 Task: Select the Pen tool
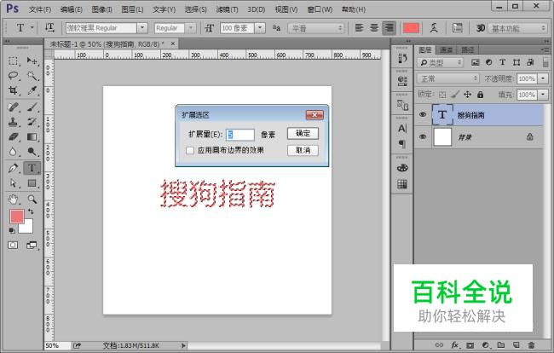pyautogui.click(x=13, y=168)
